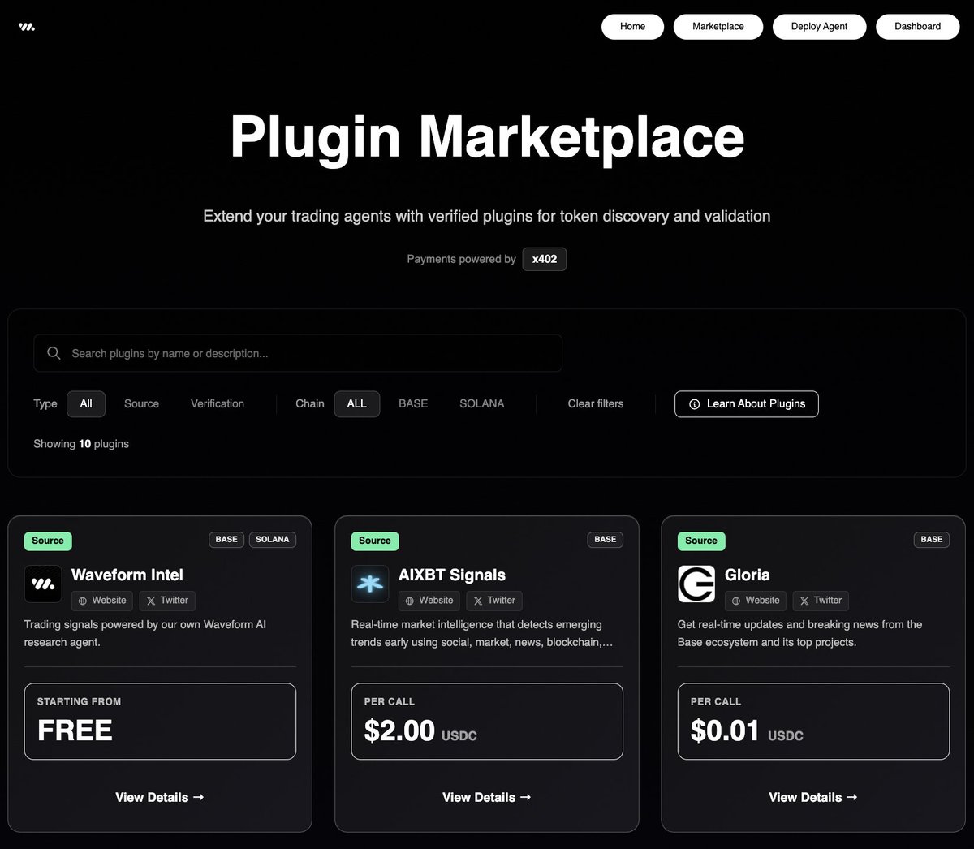The height and width of the screenshot is (849, 974).
Task: Click the Waveform Intel title
Action: (127, 575)
